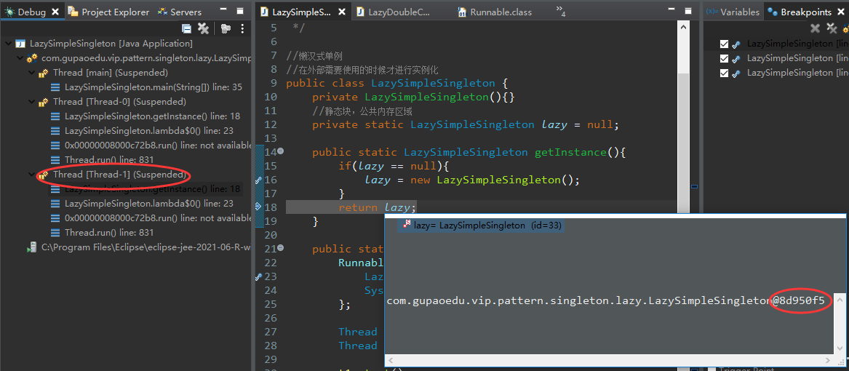Image resolution: width=849 pixels, height=371 pixels.
Task: Click the terminal icon beside C:\Program Files\Eclipse
Action: (x=32, y=247)
